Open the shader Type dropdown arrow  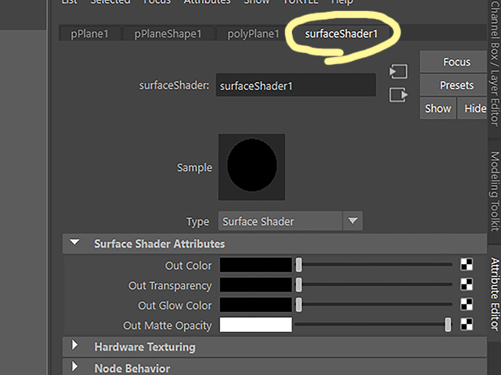353,220
